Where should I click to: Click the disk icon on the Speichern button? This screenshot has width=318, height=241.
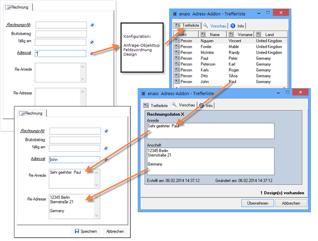point(77,231)
